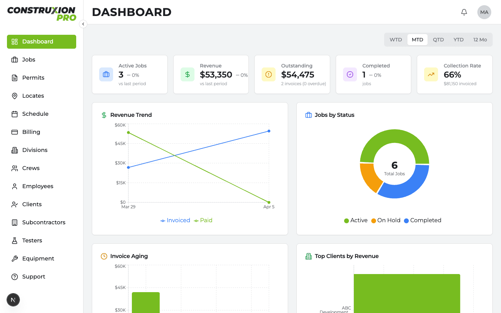Open the Permits section
Image resolution: width=501 pixels, height=313 pixels.
click(x=41, y=78)
